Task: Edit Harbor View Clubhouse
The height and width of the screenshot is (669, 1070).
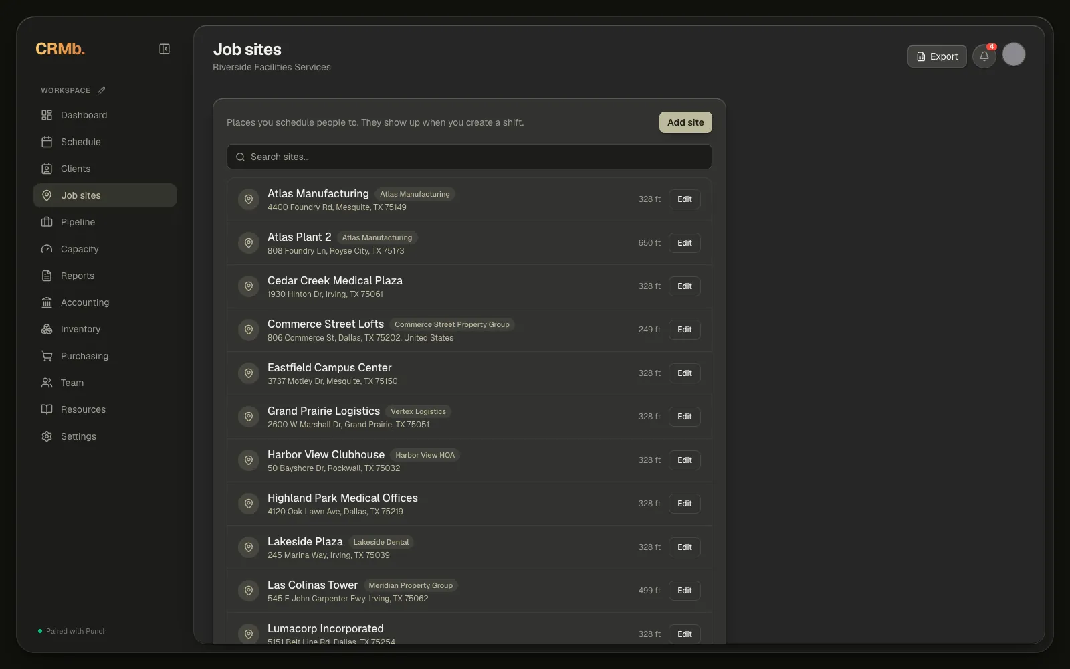Action: 685,460
